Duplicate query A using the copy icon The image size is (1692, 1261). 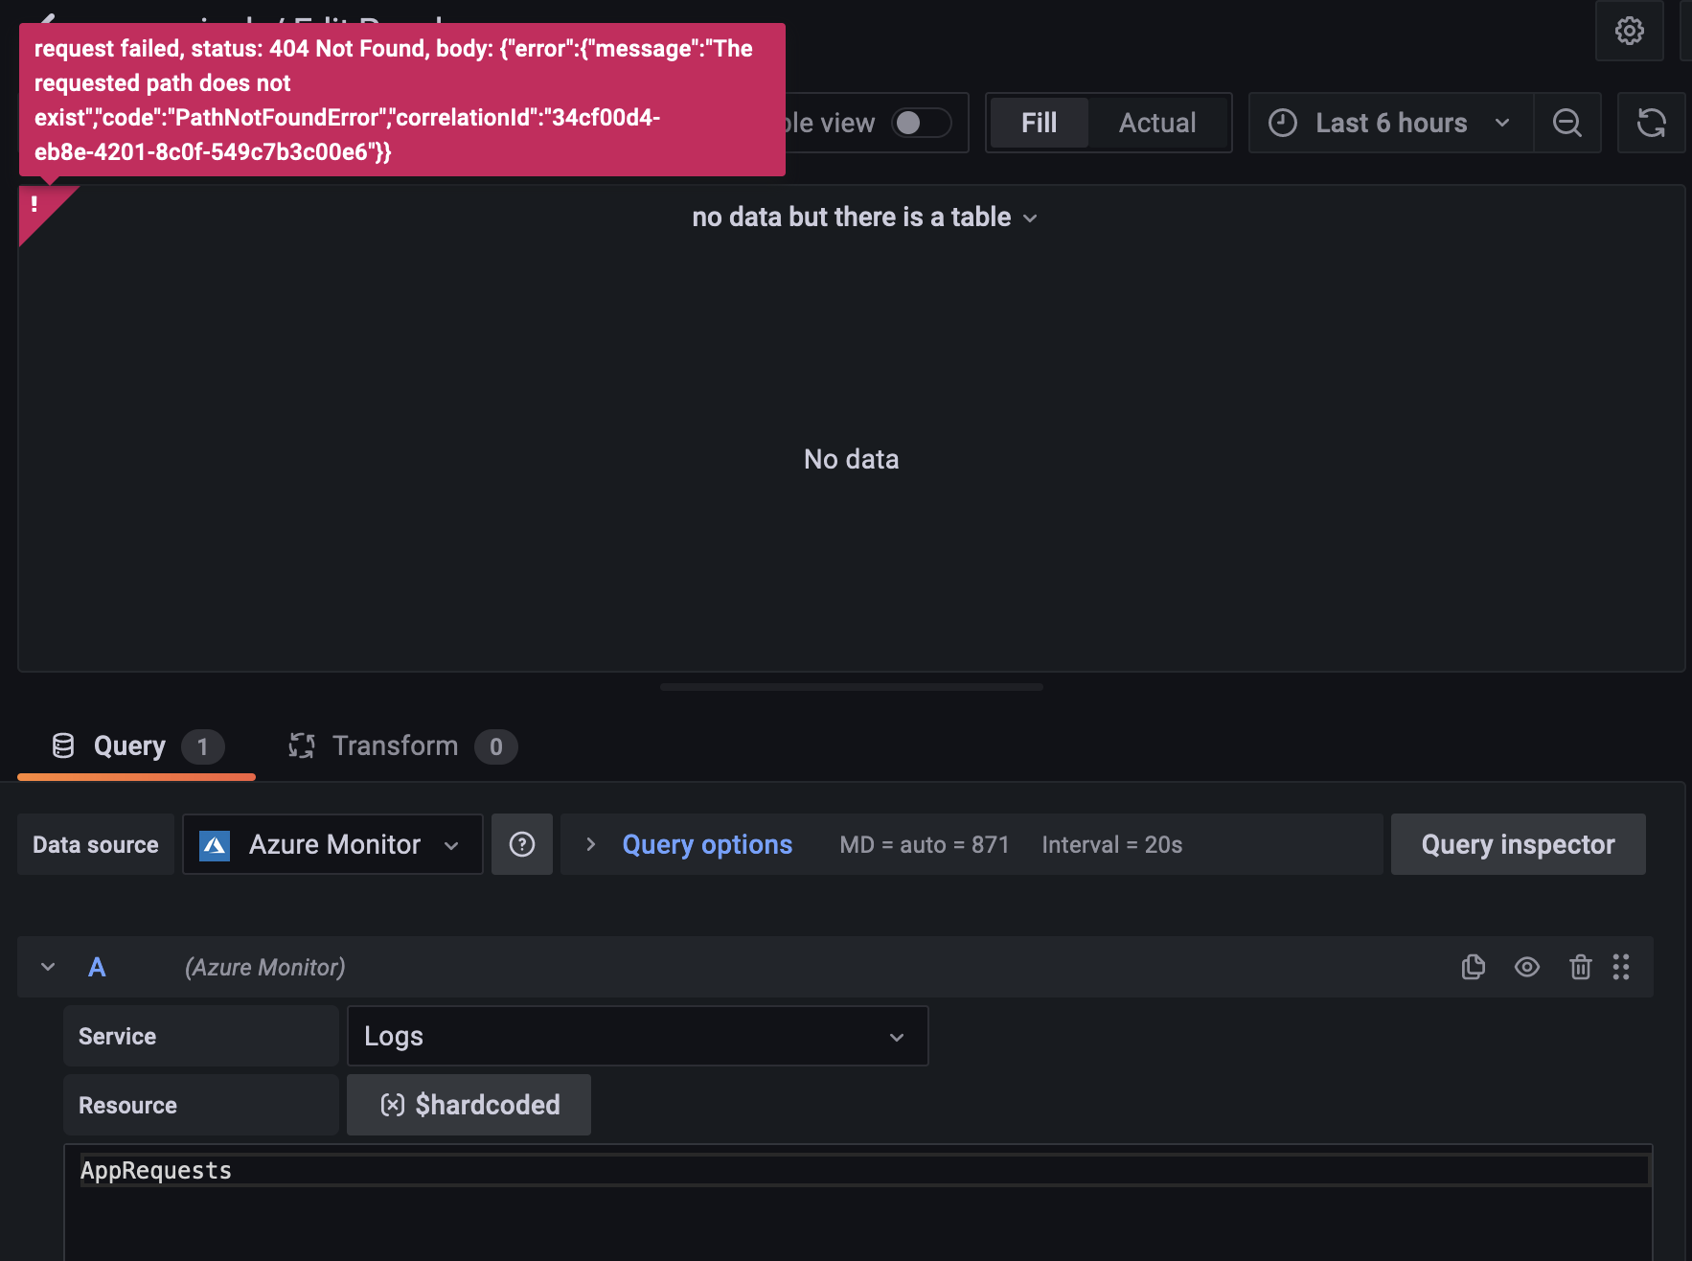[1474, 967]
